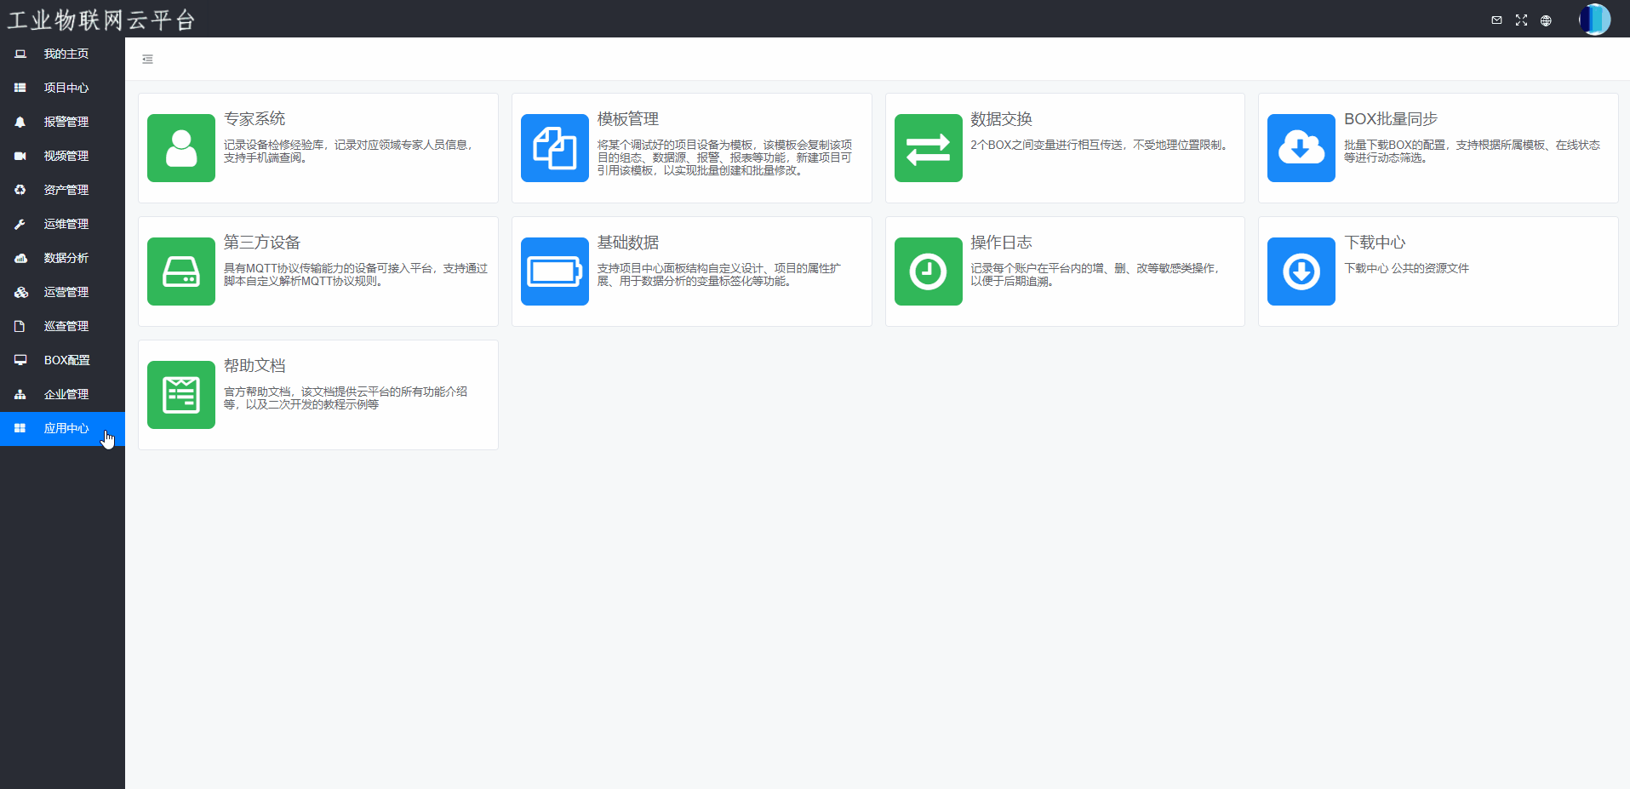Open the 操作日志 clock icon
The image size is (1630, 789).
(x=928, y=272)
